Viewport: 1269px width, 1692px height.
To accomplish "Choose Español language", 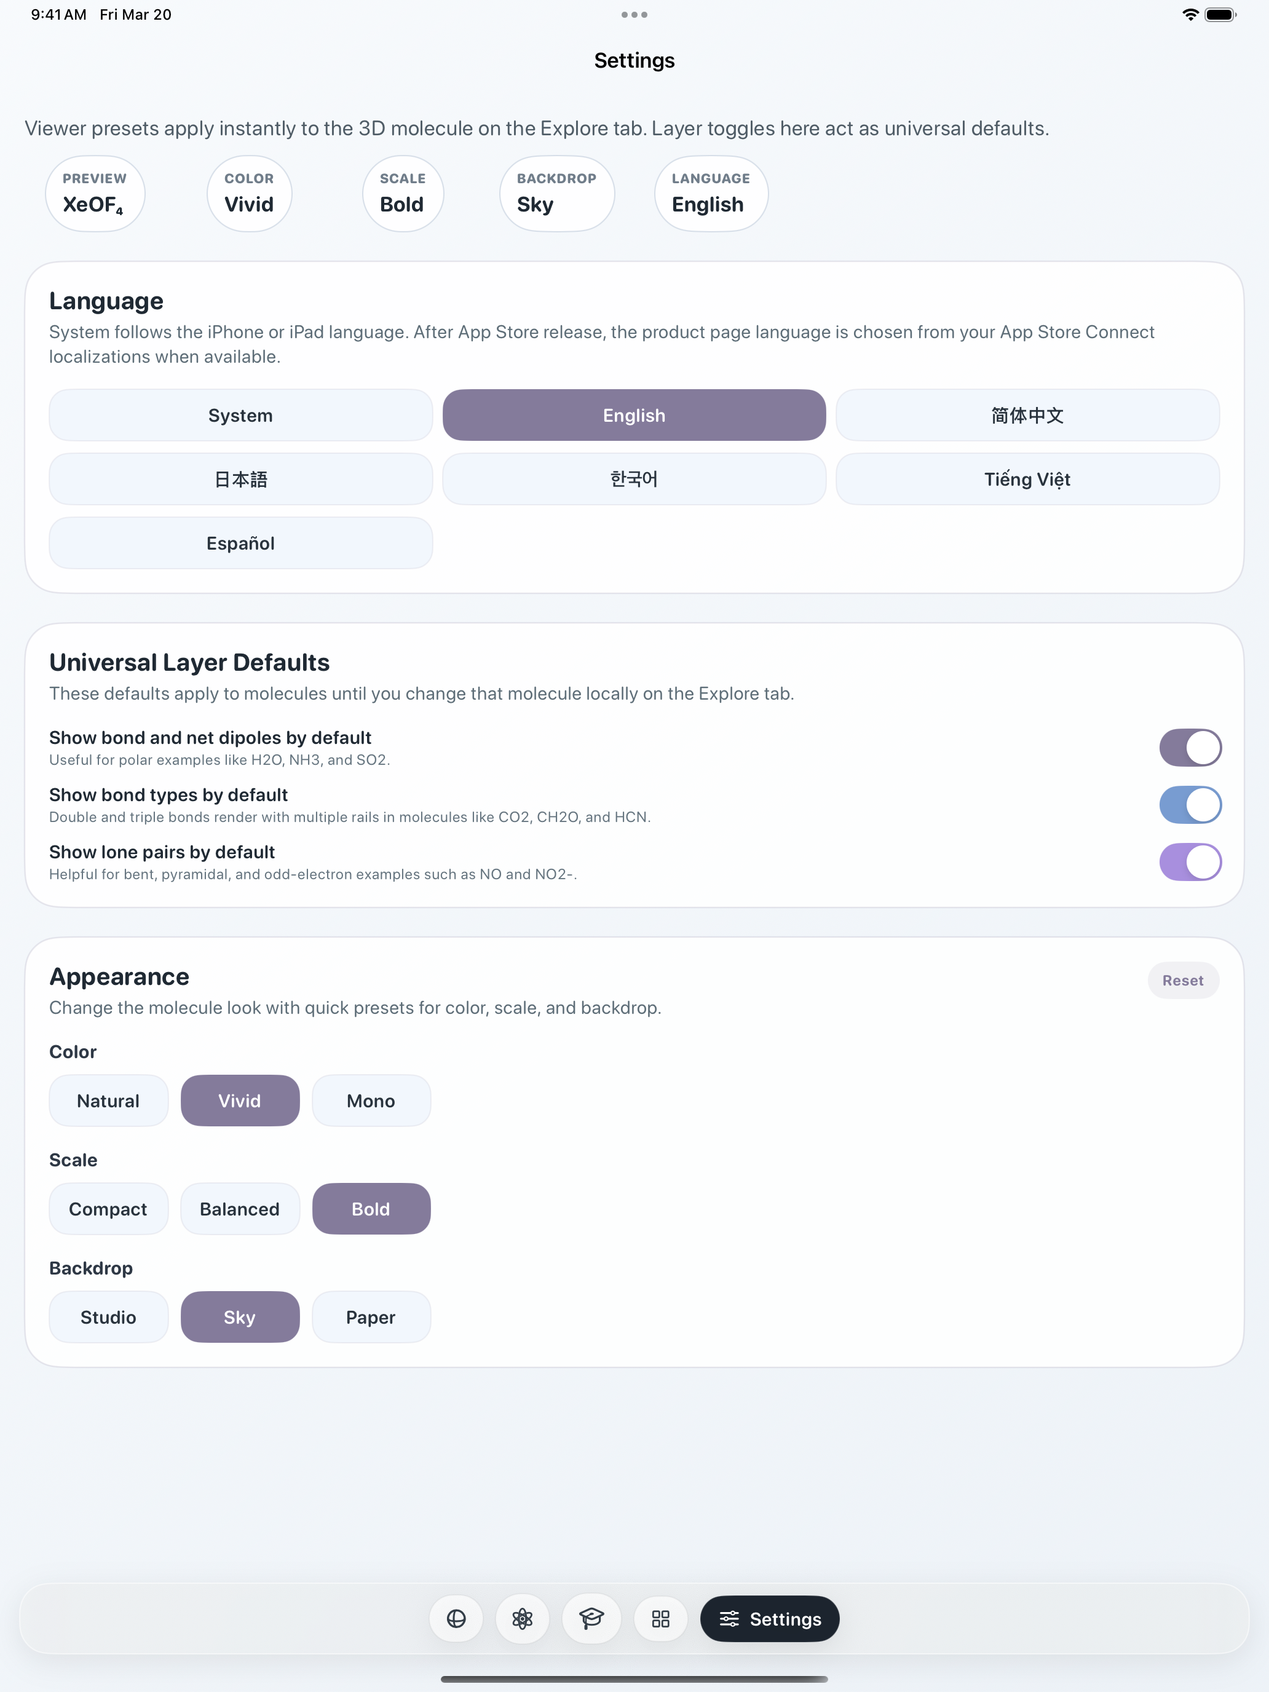I will tap(241, 543).
